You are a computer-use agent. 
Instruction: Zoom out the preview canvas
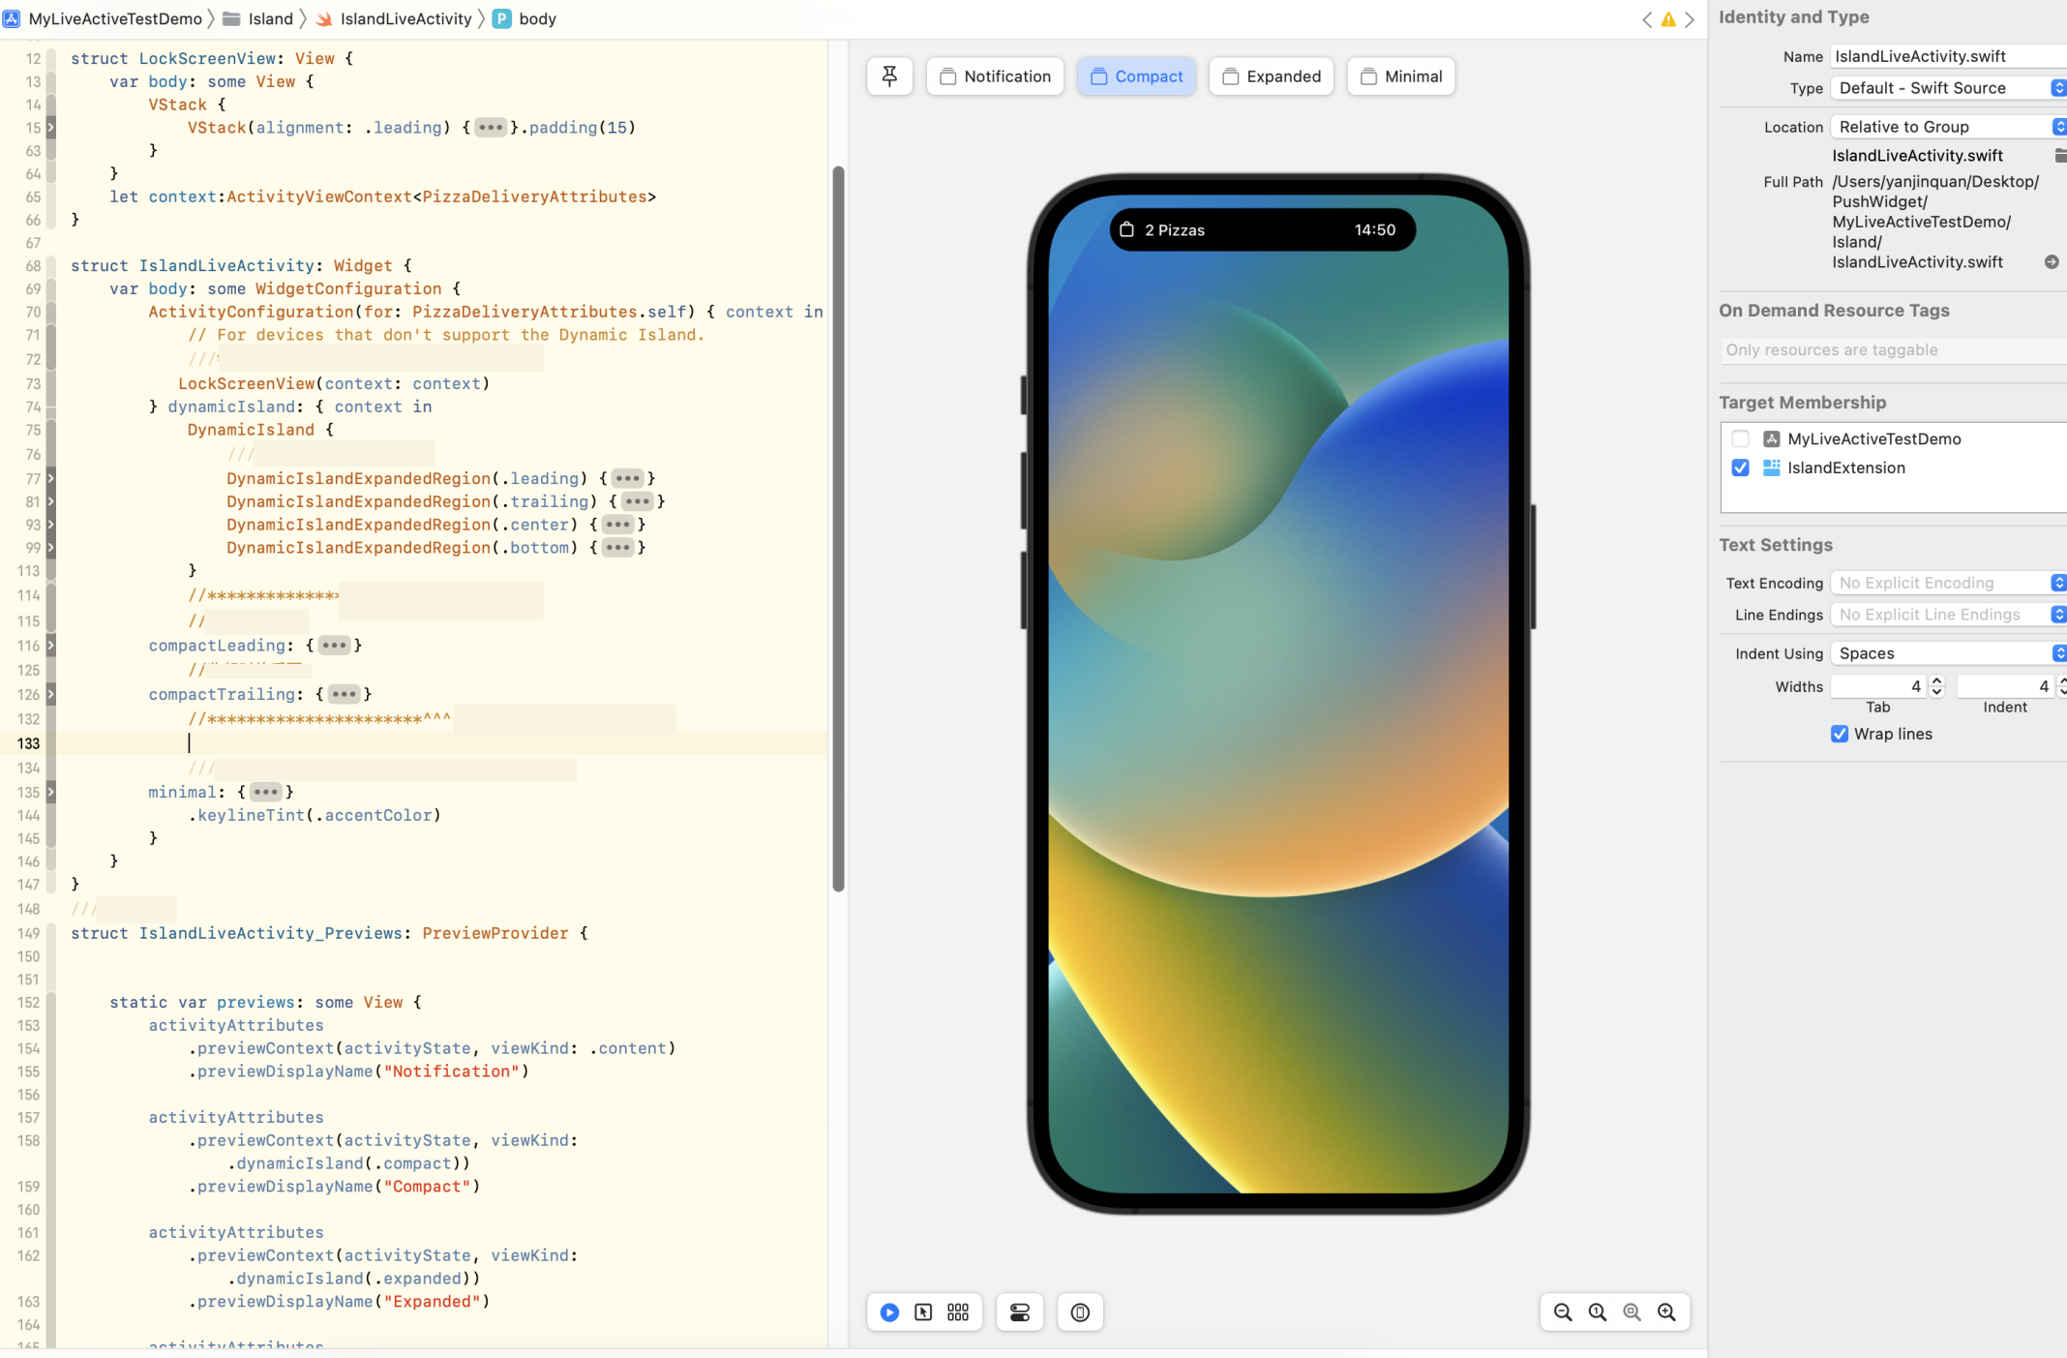[1563, 1313]
